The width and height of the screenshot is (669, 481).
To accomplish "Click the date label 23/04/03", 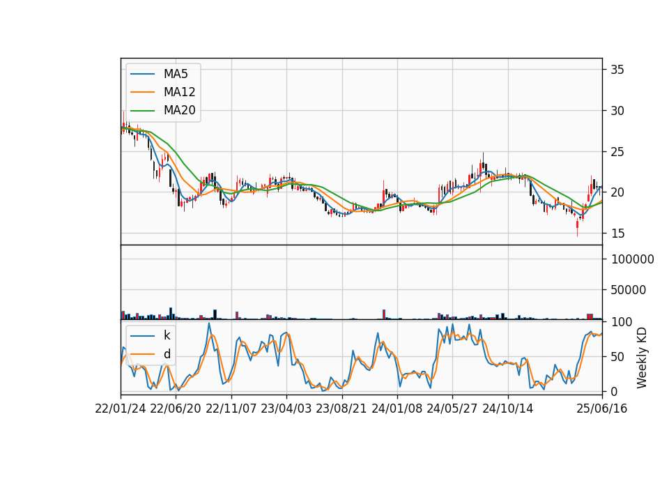I will [x=286, y=409].
